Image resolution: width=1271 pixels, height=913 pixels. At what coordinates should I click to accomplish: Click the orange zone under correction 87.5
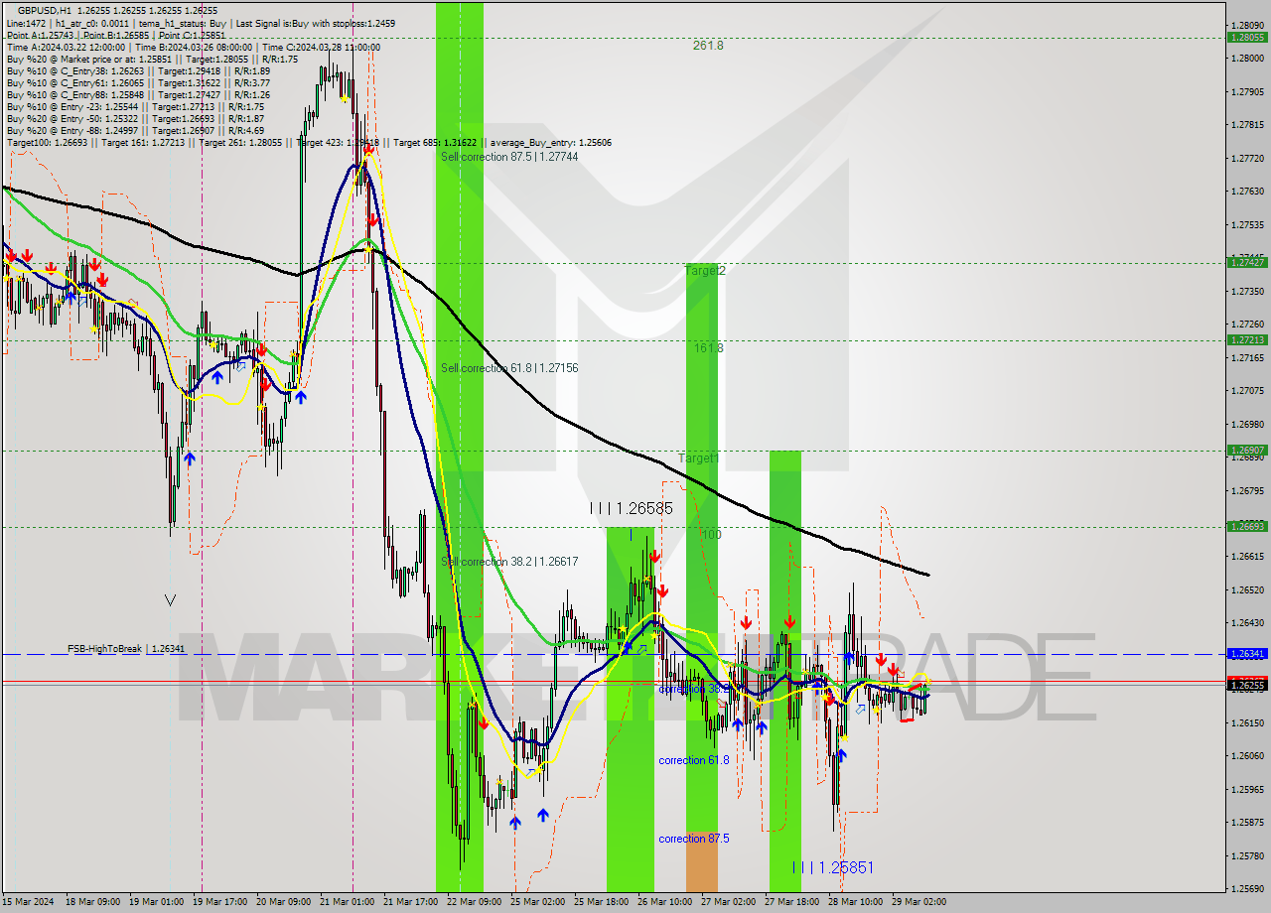(x=701, y=861)
